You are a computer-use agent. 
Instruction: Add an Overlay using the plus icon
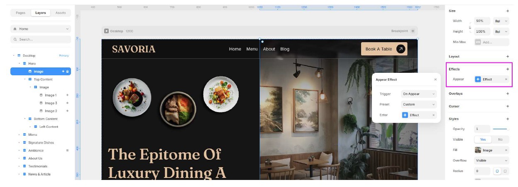[507, 93]
